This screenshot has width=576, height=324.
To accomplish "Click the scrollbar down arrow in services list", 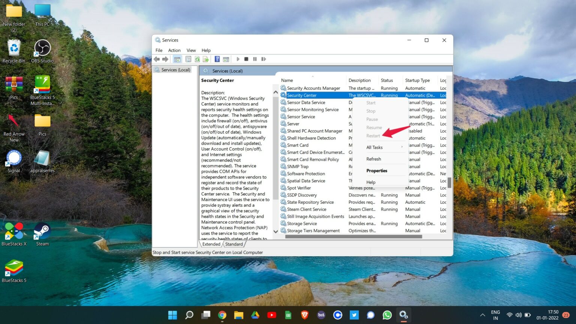I will [276, 232].
